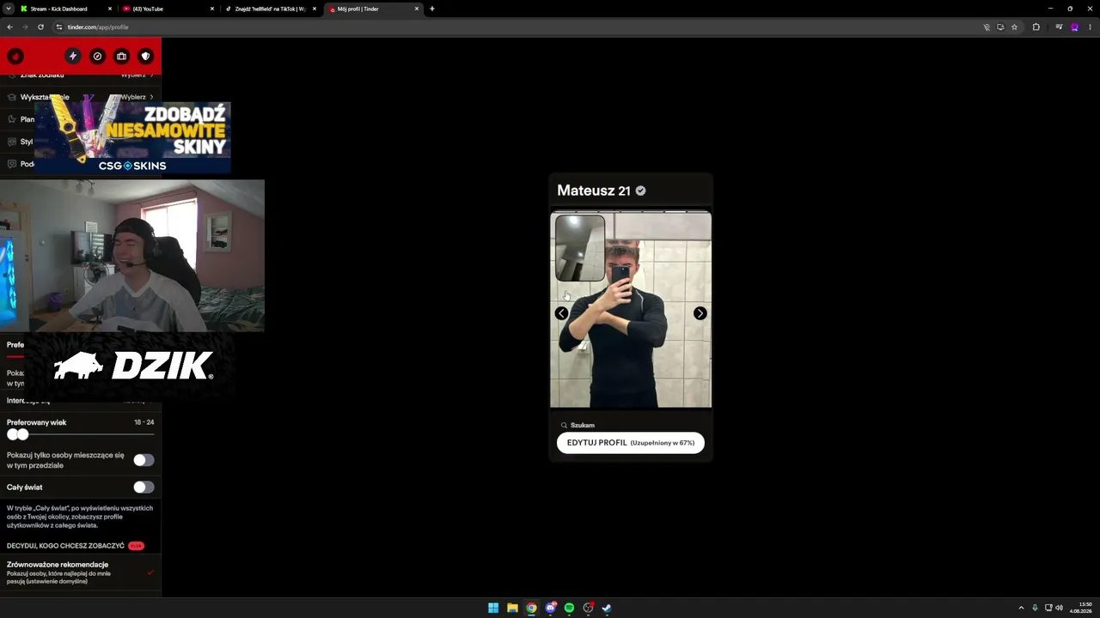Open the shield Safety icon
1100x618 pixels.
coord(145,57)
